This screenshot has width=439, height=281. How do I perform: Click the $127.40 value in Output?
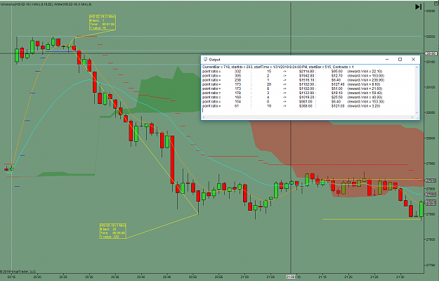coord(338,84)
